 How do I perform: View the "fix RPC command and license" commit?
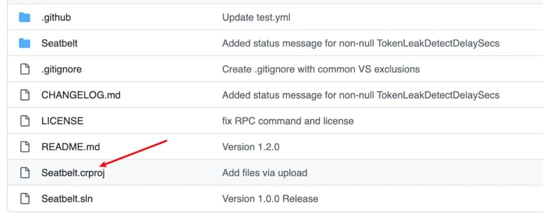click(x=288, y=121)
